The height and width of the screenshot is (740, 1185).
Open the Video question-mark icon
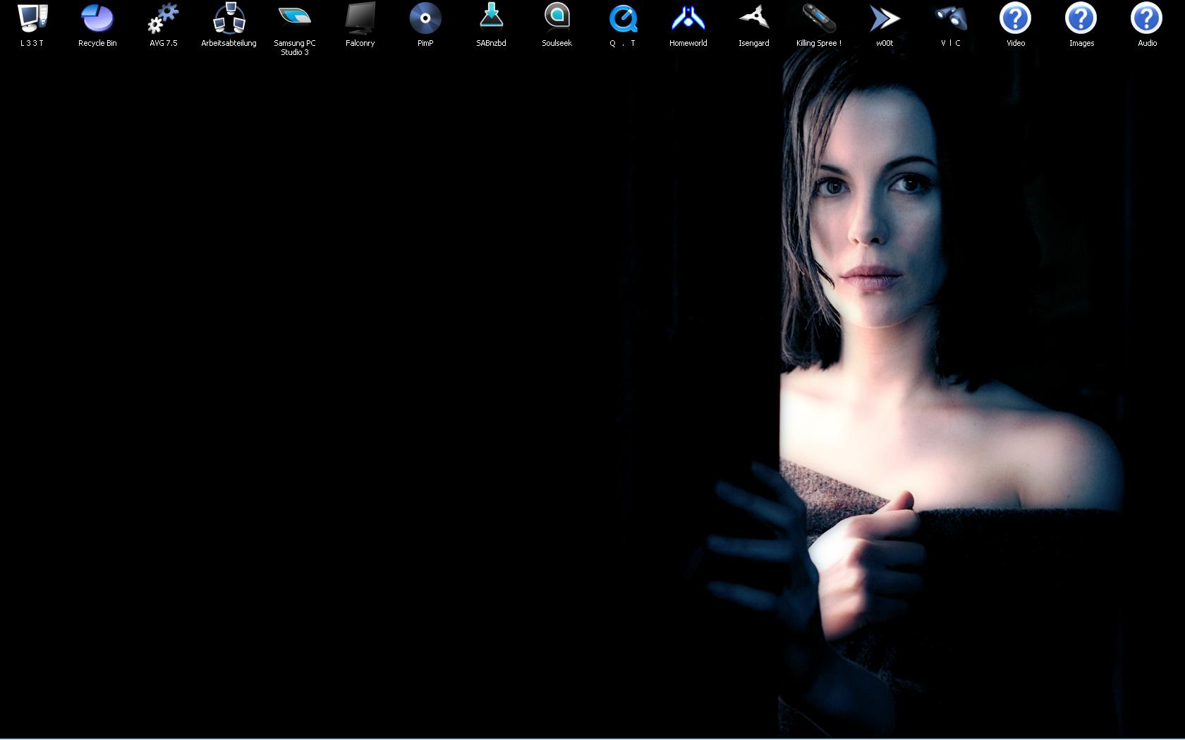(x=1016, y=18)
